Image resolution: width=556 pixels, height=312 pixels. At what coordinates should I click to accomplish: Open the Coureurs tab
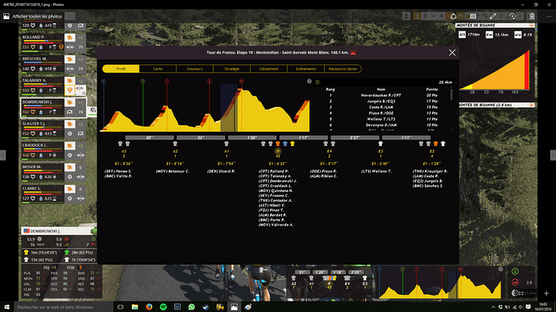click(195, 68)
